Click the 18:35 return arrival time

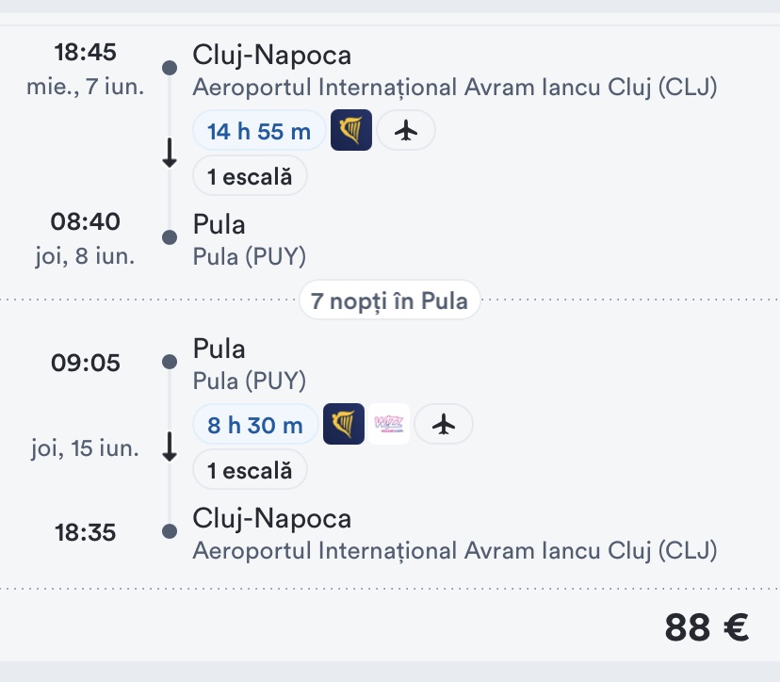pyautogui.click(x=86, y=533)
